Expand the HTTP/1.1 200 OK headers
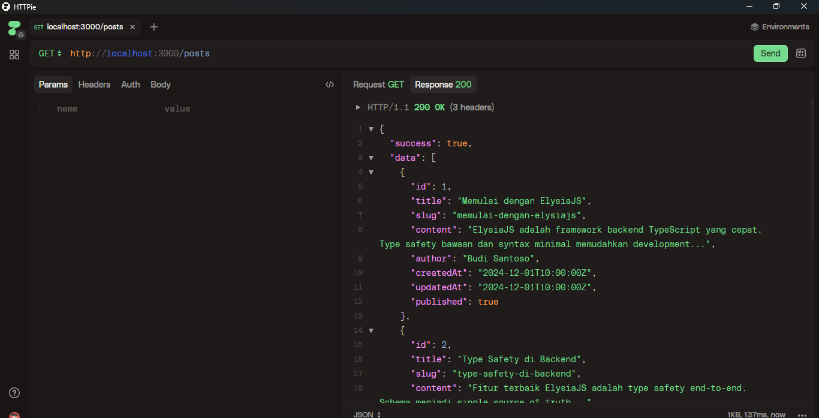Image resolution: width=819 pixels, height=418 pixels. (x=359, y=107)
